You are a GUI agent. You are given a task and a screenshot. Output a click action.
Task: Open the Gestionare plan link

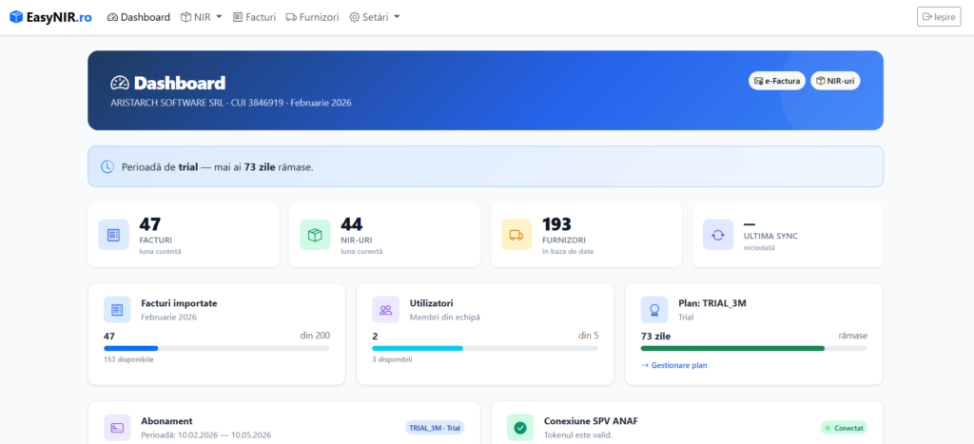pos(674,365)
